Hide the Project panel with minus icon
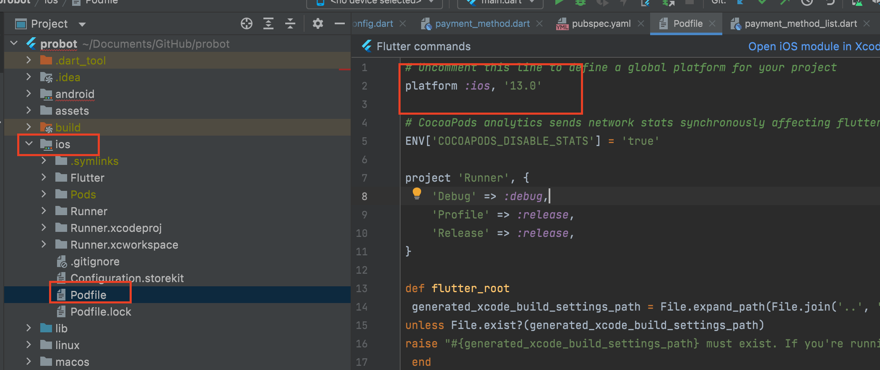This screenshot has width=880, height=370. pyautogui.click(x=339, y=24)
